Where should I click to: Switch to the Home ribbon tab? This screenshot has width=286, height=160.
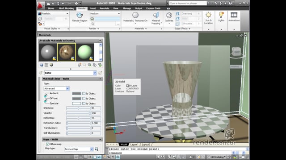pos(51,8)
